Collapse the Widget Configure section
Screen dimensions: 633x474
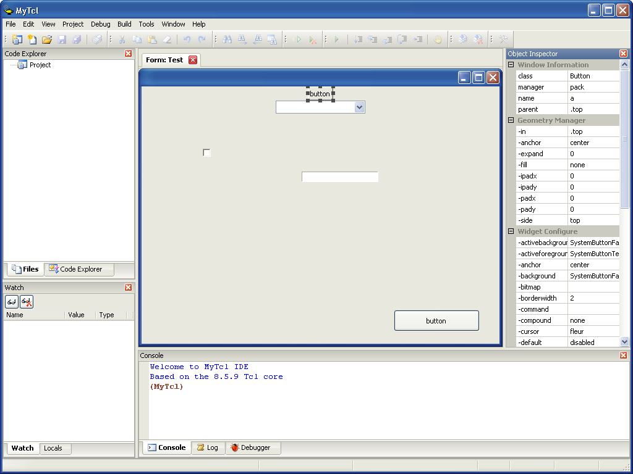[511, 231]
